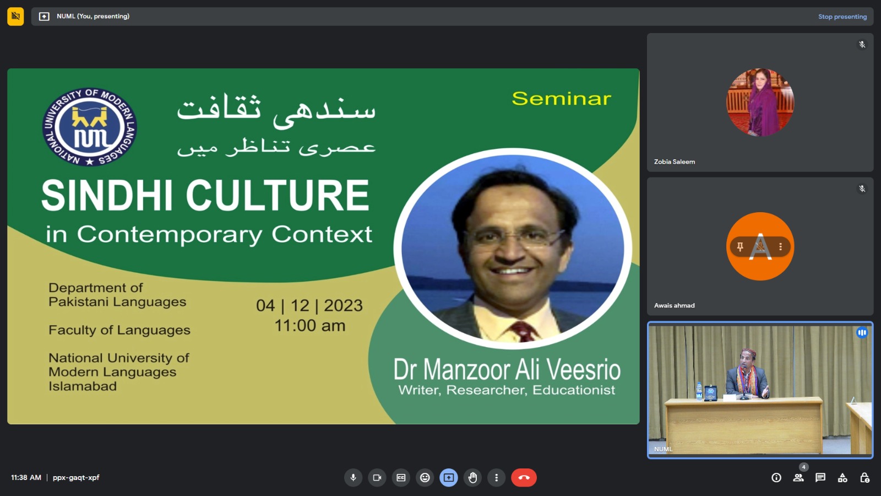This screenshot has height=496, width=881.
Task: Toggle the camera button
Action: (x=377, y=478)
